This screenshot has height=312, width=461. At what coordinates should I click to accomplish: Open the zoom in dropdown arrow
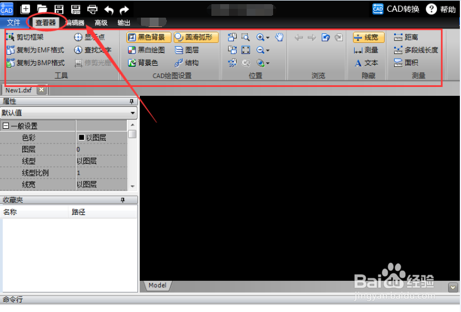[268, 38]
